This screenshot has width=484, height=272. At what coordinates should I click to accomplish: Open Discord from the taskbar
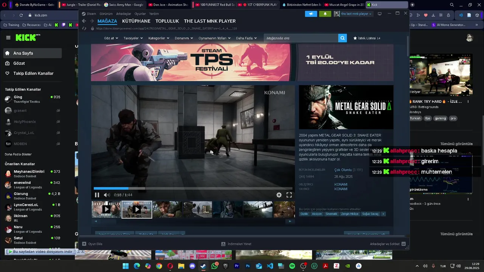click(192, 266)
